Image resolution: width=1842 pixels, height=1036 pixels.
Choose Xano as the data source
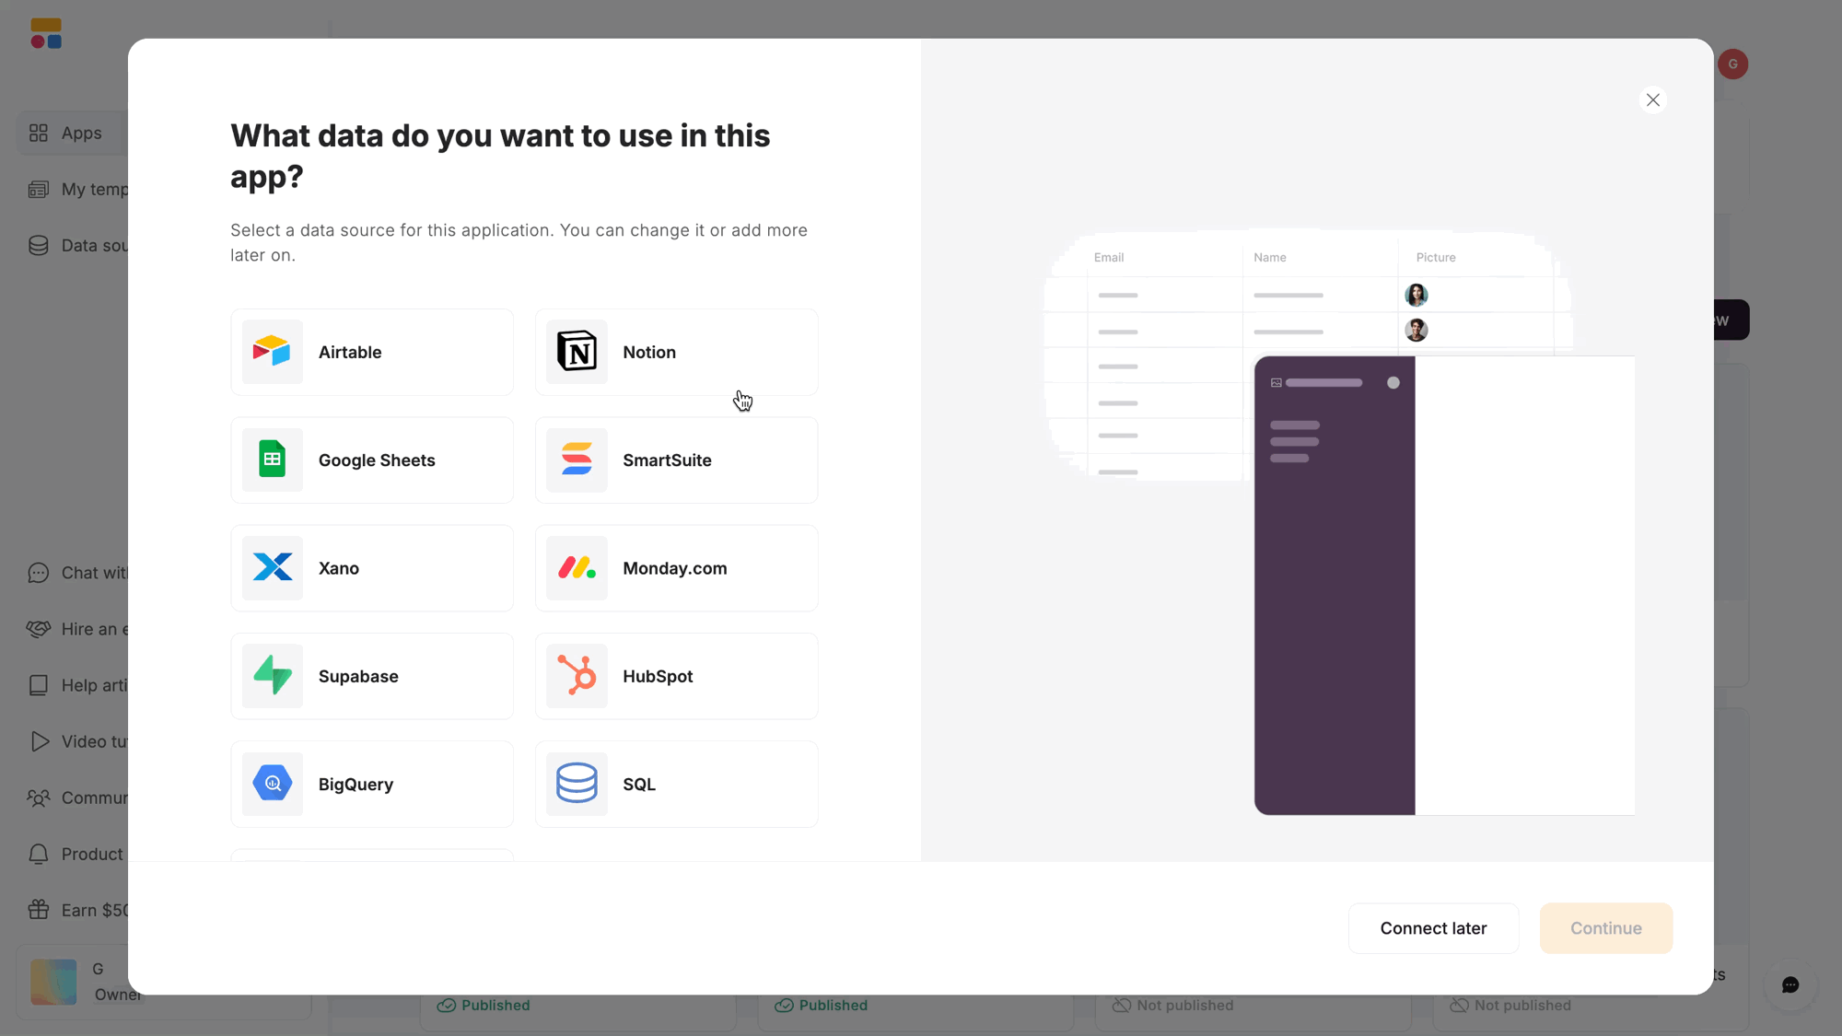point(372,567)
